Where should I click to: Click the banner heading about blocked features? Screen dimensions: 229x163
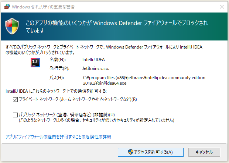117,26
